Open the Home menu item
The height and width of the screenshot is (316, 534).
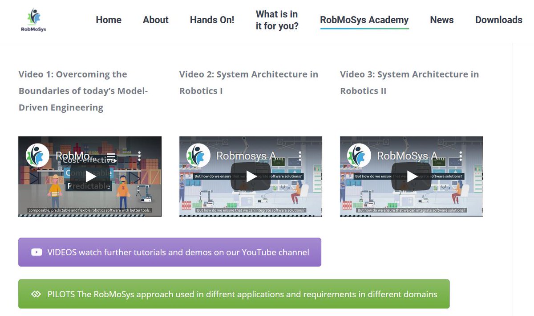coord(109,20)
